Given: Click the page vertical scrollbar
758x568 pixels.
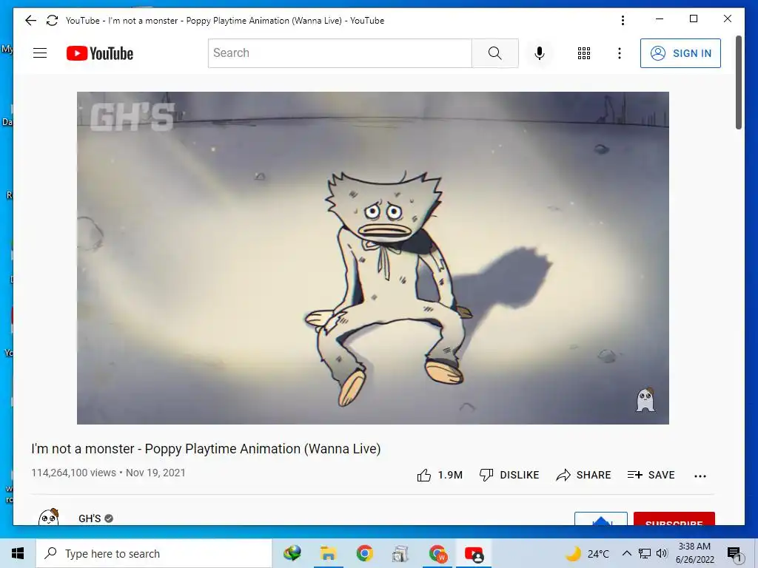Looking at the screenshot, I should [738, 82].
